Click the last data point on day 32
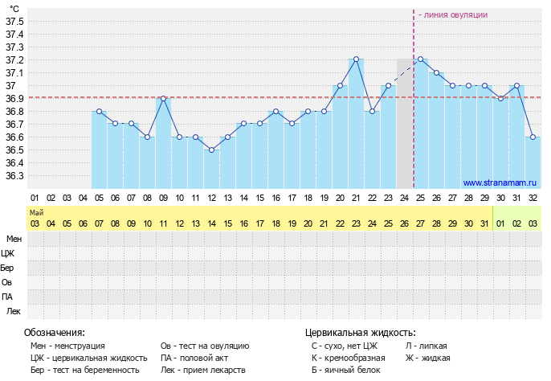This screenshot has width=551, height=381. pos(533,137)
